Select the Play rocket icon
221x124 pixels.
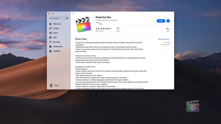pos(50,38)
